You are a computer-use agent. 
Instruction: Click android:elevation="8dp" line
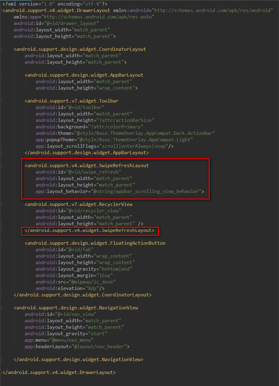[x=70, y=288]
